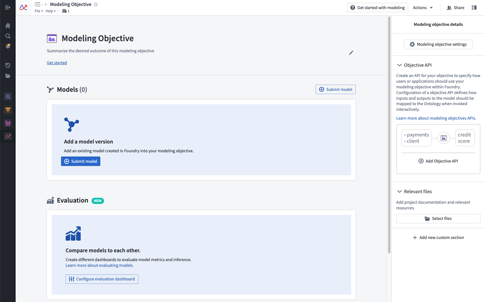Image resolution: width=485 pixels, height=302 pixels.
Task: Click the payments client input box diagram
Action: point(417,138)
